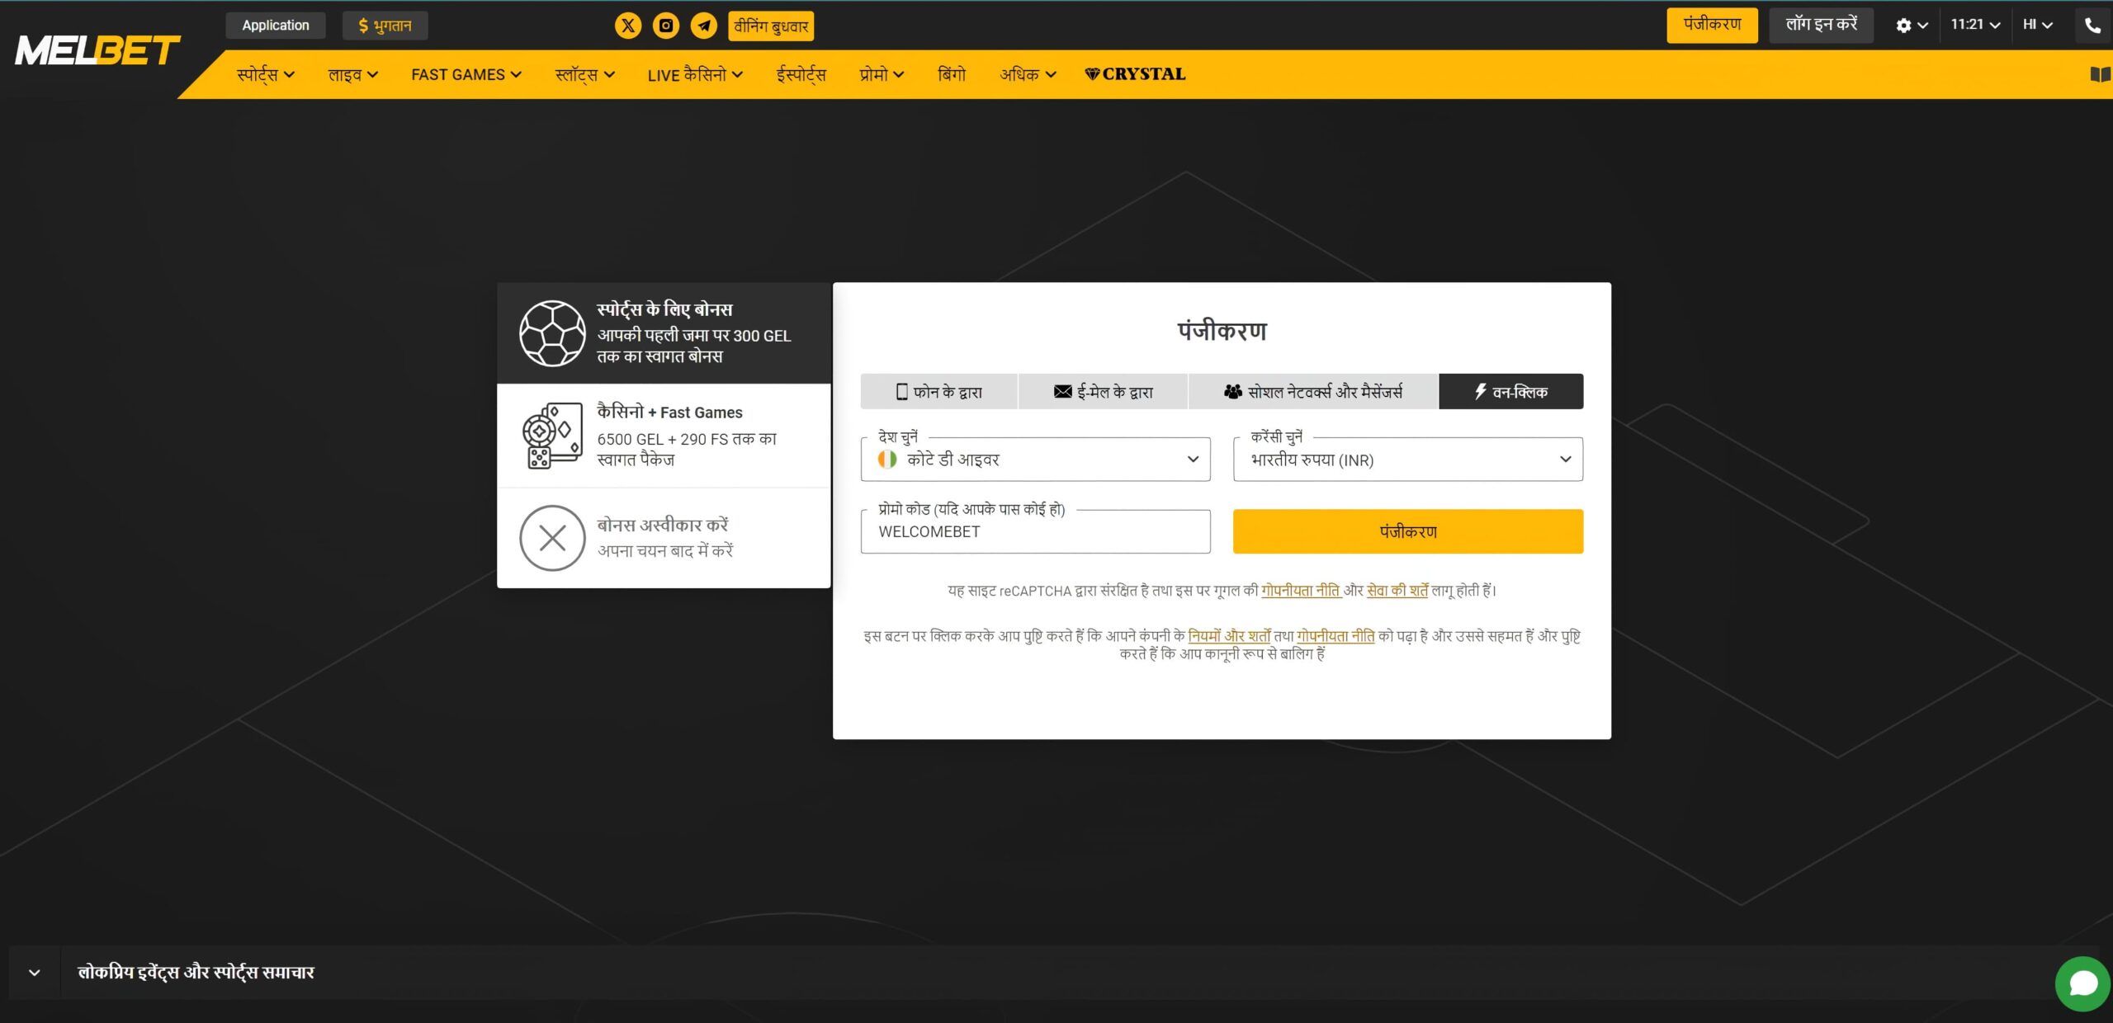Expand the HI language selector

(2037, 25)
